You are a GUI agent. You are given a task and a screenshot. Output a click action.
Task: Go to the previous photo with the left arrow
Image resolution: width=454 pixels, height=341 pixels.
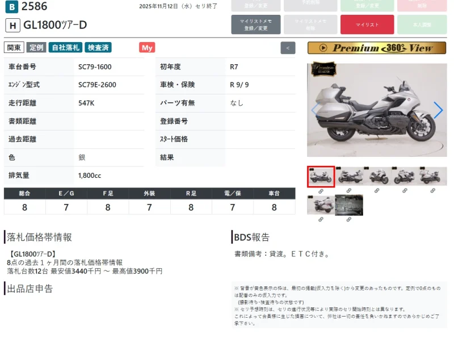315,110
